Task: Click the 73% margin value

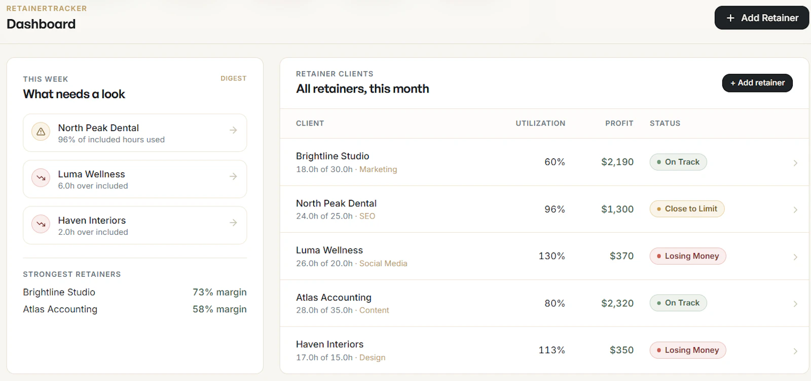Action: tap(219, 292)
